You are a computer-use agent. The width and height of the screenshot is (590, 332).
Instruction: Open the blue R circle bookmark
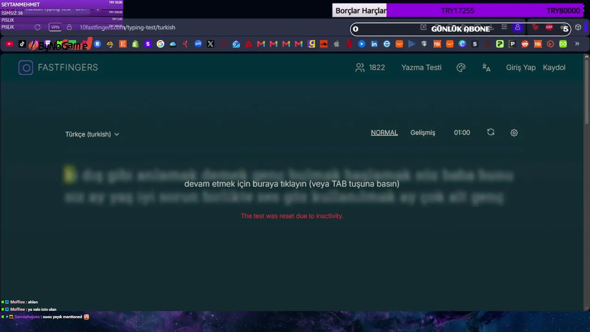[x=97, y=44]
